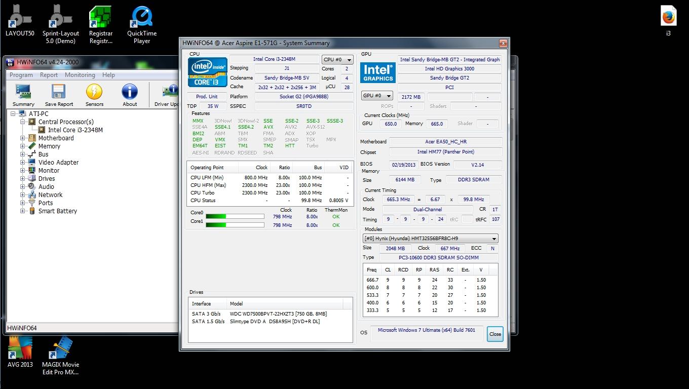The image size is (689, 389).
Task: Click the Intel HD Graphics 3000 field
Action: [449, 68]
